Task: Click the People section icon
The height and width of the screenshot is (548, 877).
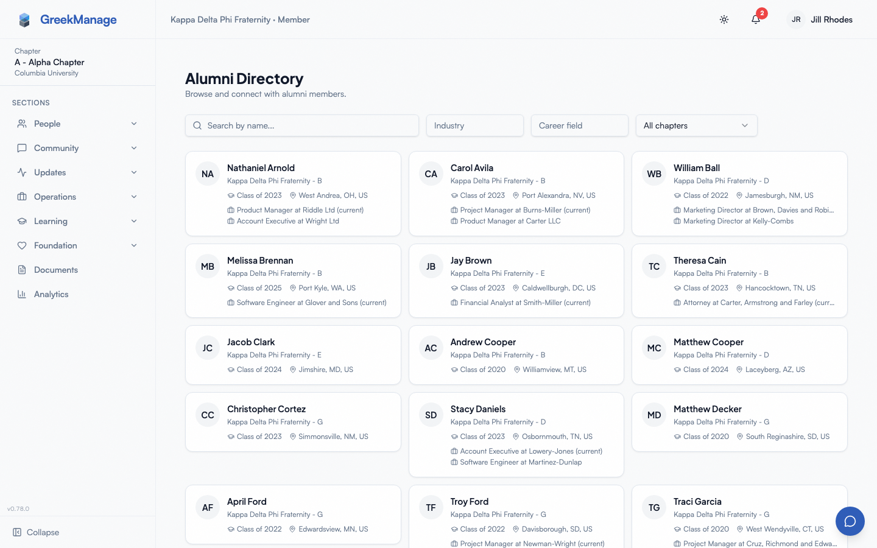Action: 22,124
